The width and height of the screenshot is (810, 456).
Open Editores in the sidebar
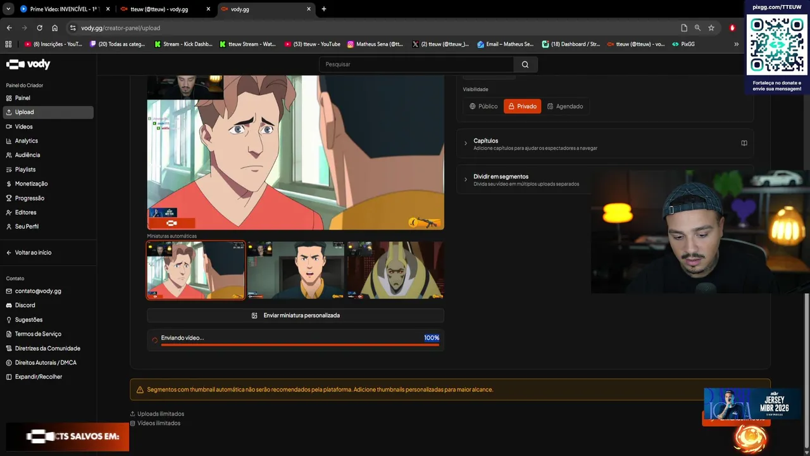coord(48,212)
